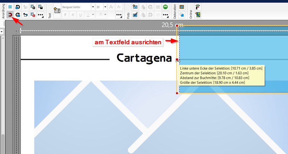Click the insert photo icon in Foto
The image size is (288, 154).
[x=135, y=7]
